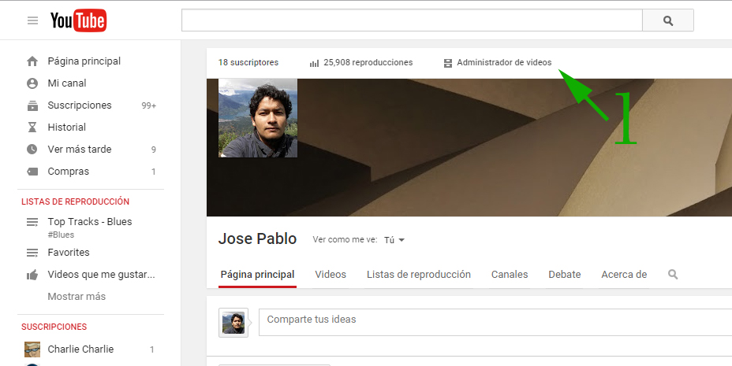Click 18 suscriptores link

248,62
